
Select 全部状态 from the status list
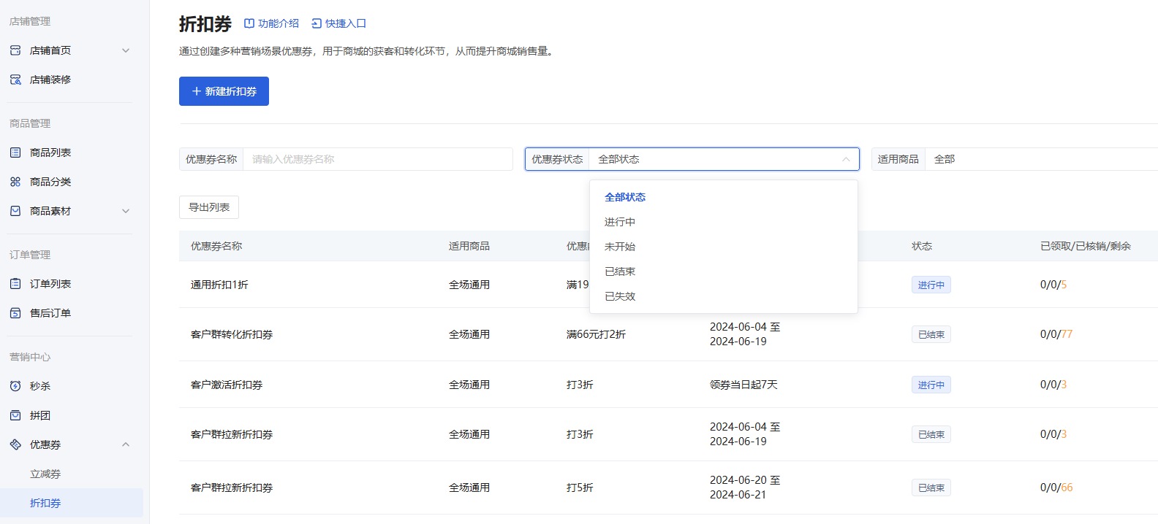pyautogui.click(x=724, y=197)
